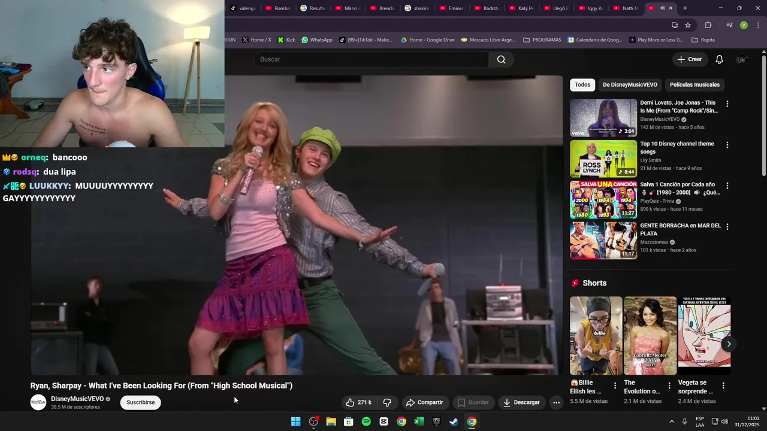Click the YouTube search magnifier button
This screenshot has height=431, width=767.
coord(501,59)
